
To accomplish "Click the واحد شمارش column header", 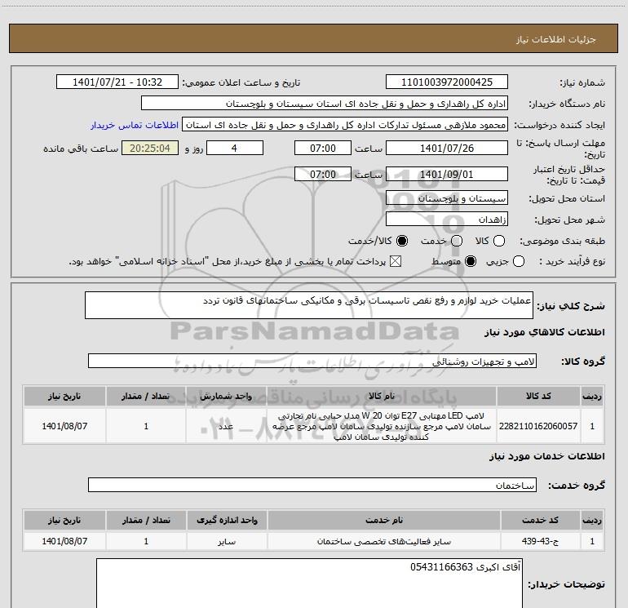I will coord(226,397).
